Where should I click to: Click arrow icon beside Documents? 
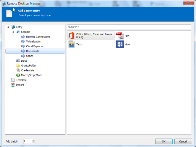point(23,51)
